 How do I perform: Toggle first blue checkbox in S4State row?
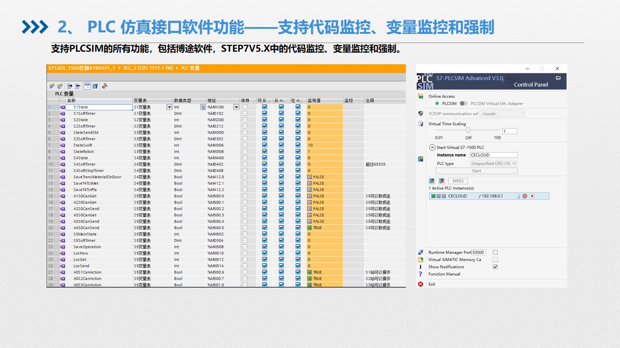tap(264, 158)
